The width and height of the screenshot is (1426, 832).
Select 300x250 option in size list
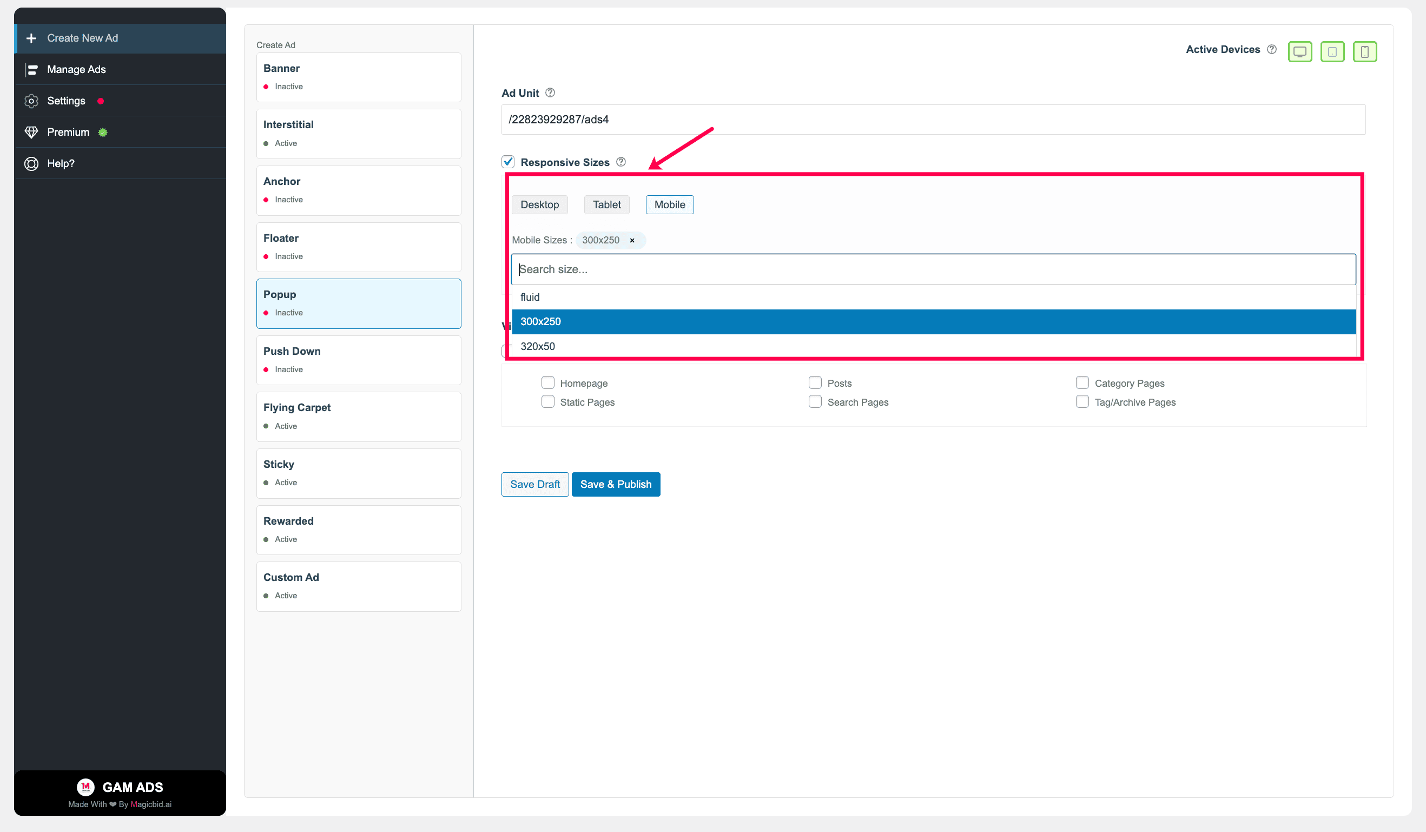934,321
